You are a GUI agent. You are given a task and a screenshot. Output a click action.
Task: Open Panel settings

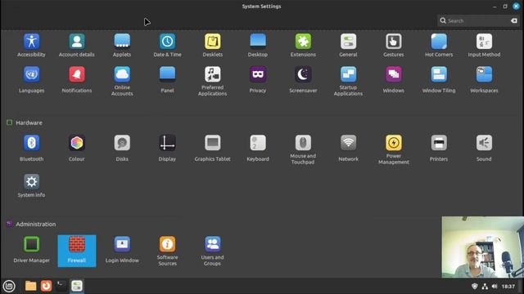(x=167, y=80)
